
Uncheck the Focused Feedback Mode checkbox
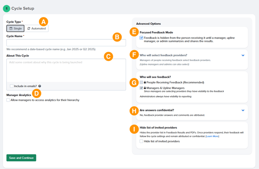tap(141, 38)
